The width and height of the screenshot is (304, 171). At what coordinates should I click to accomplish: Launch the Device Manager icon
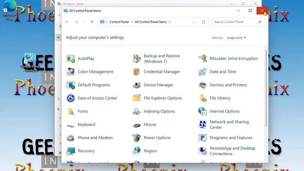(136, 85)
